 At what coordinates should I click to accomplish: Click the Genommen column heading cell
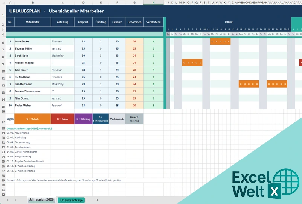134,22
